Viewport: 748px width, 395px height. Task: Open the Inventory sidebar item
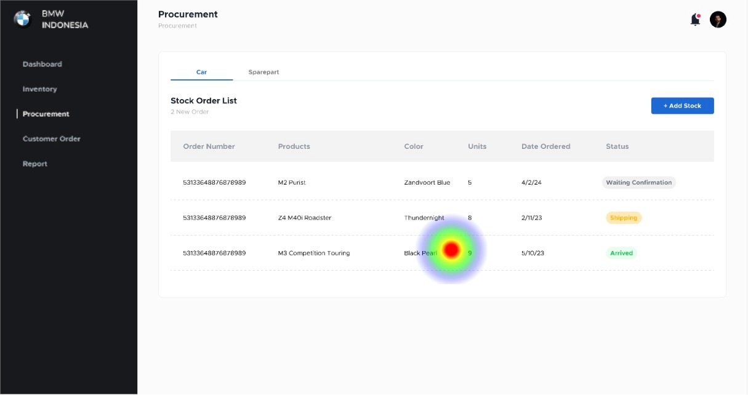click(40, 89)
